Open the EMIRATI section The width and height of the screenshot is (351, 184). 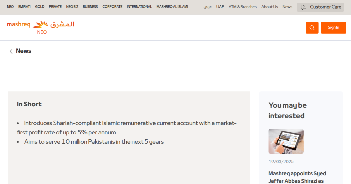pyautogui.click(x=24, y=6)
